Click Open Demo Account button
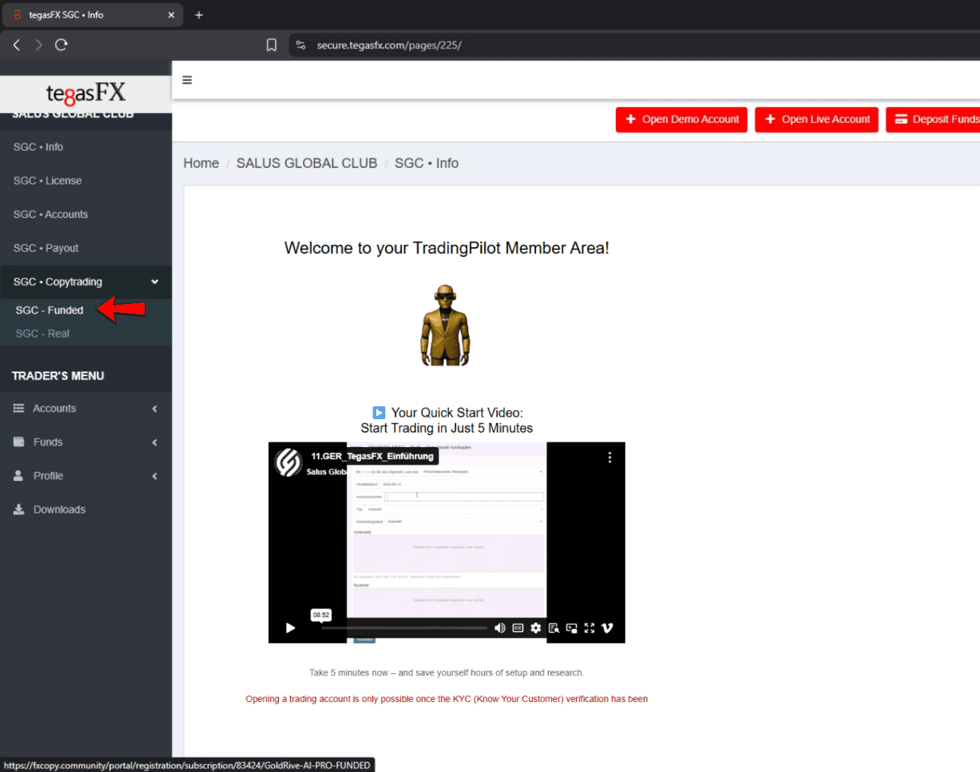This screenshot has width=980, height=772. pos(681,119)
